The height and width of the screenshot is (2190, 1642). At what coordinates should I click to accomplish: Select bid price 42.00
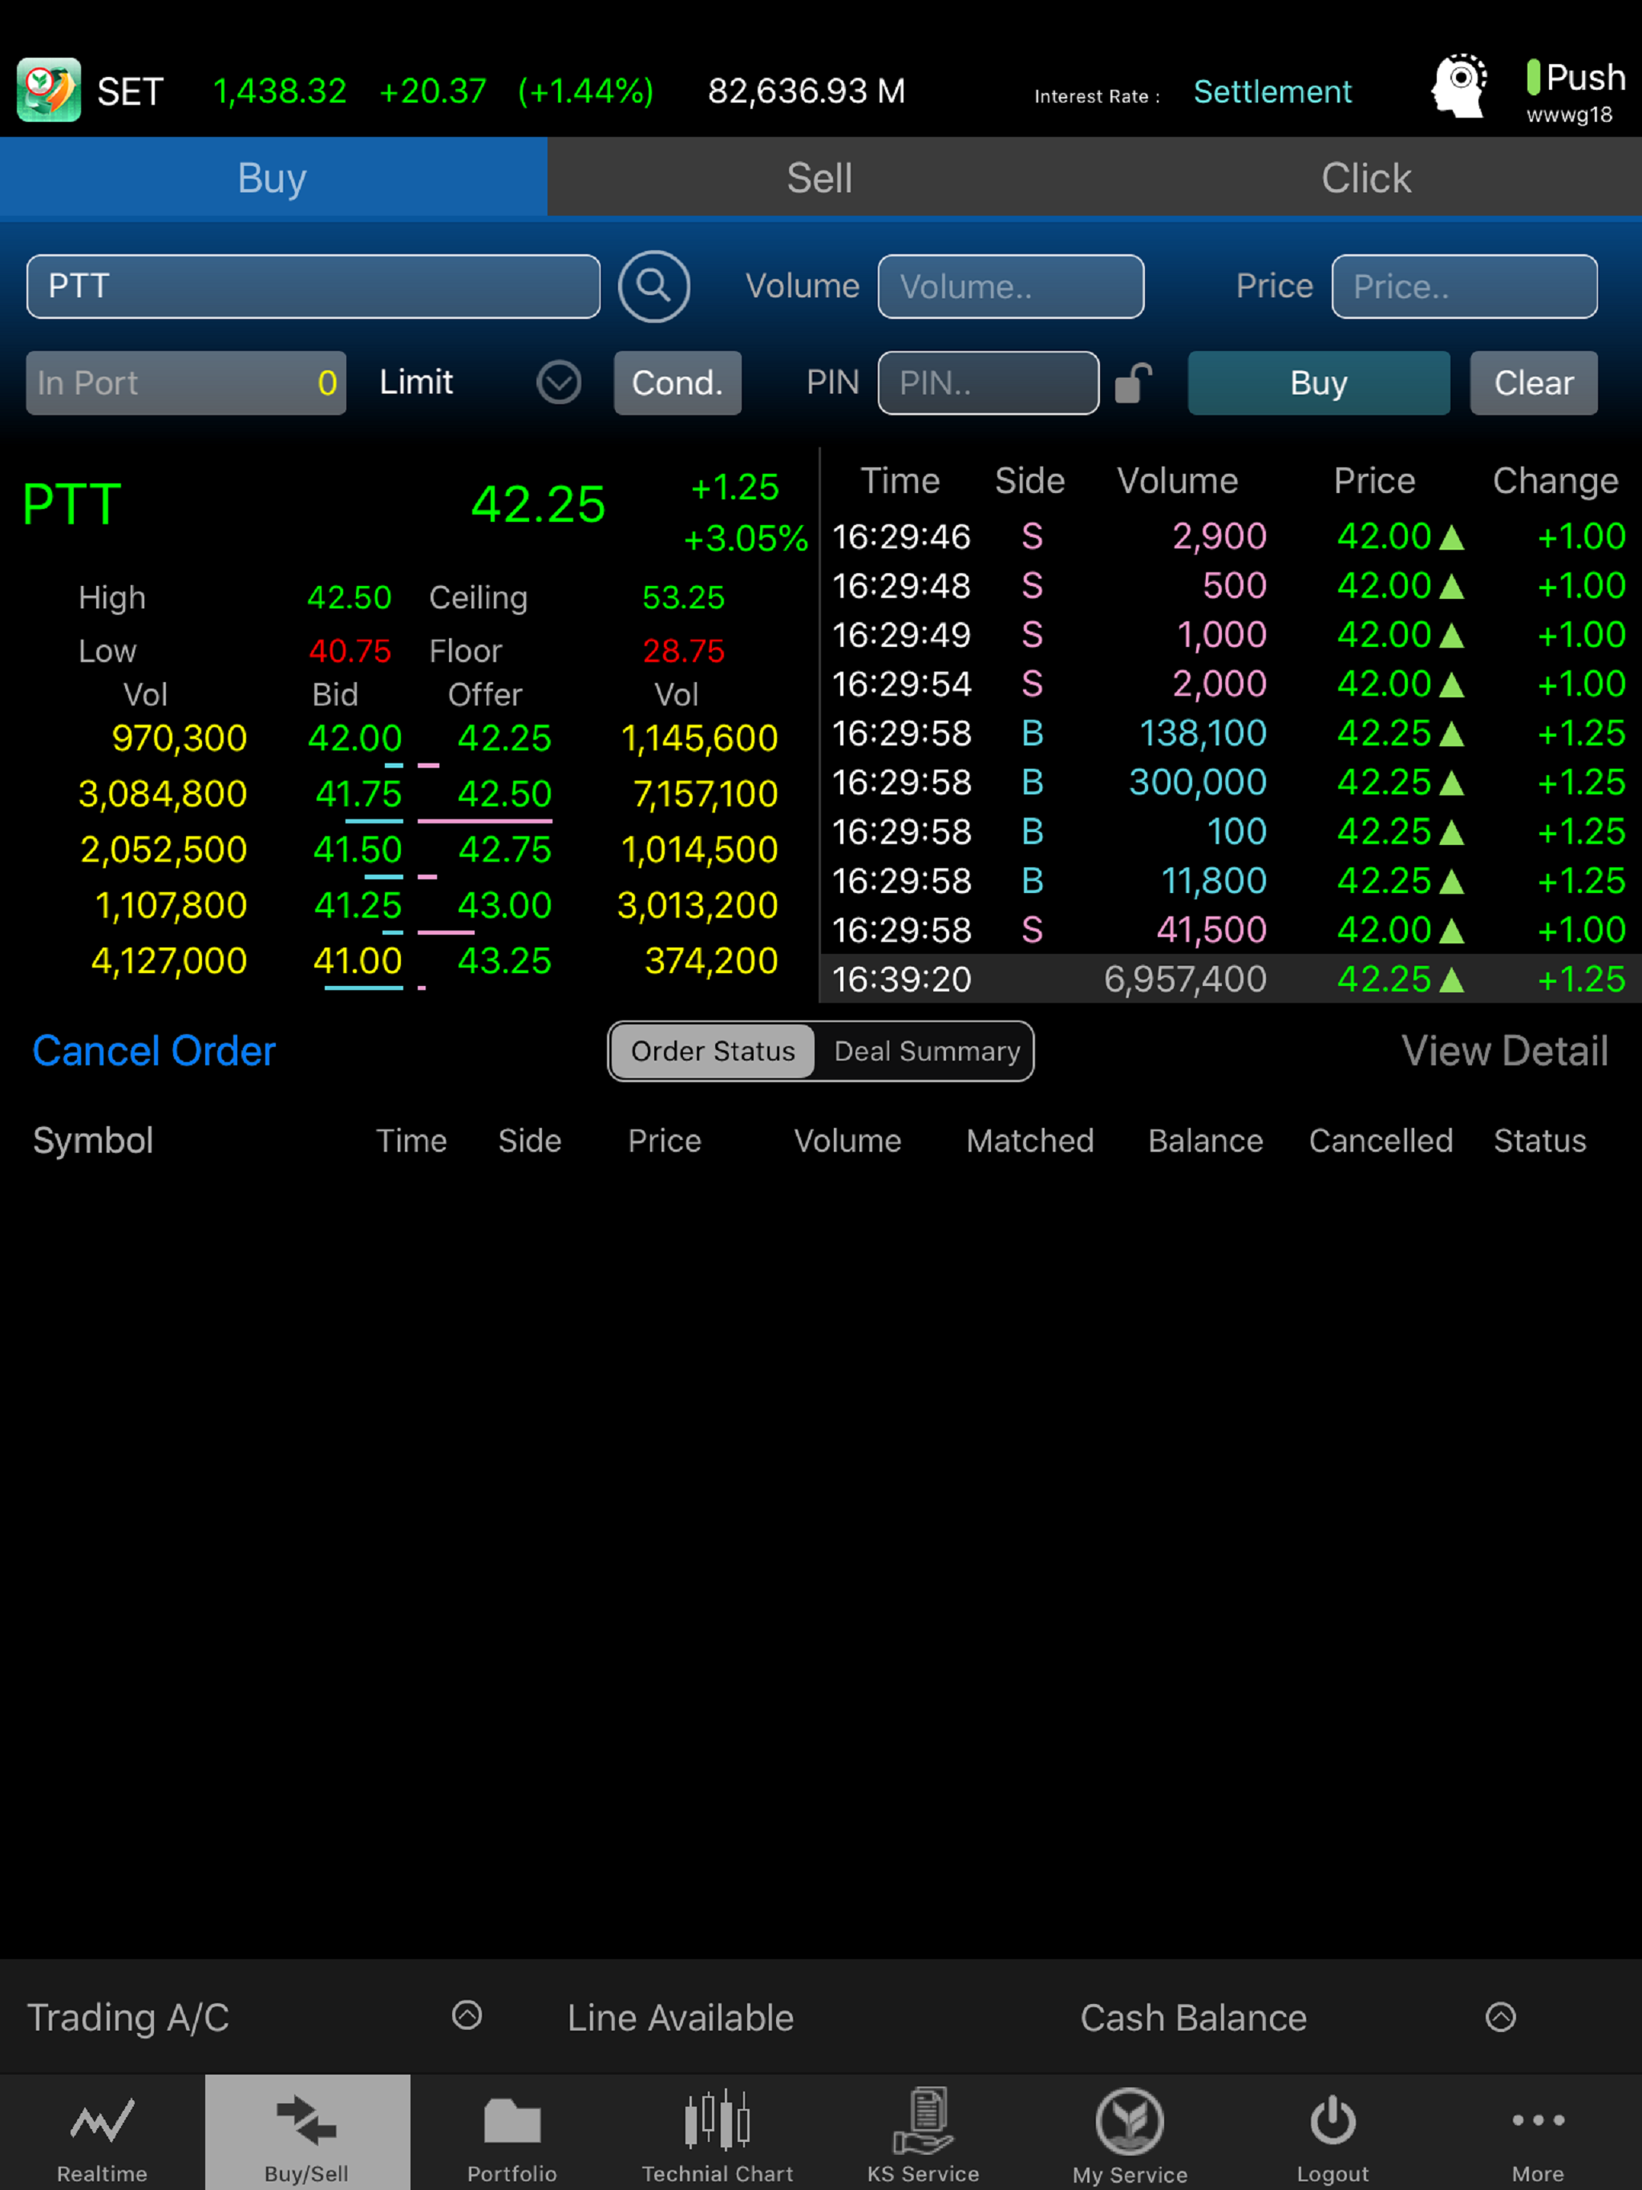pyautogui.click(x=354, y=737)
